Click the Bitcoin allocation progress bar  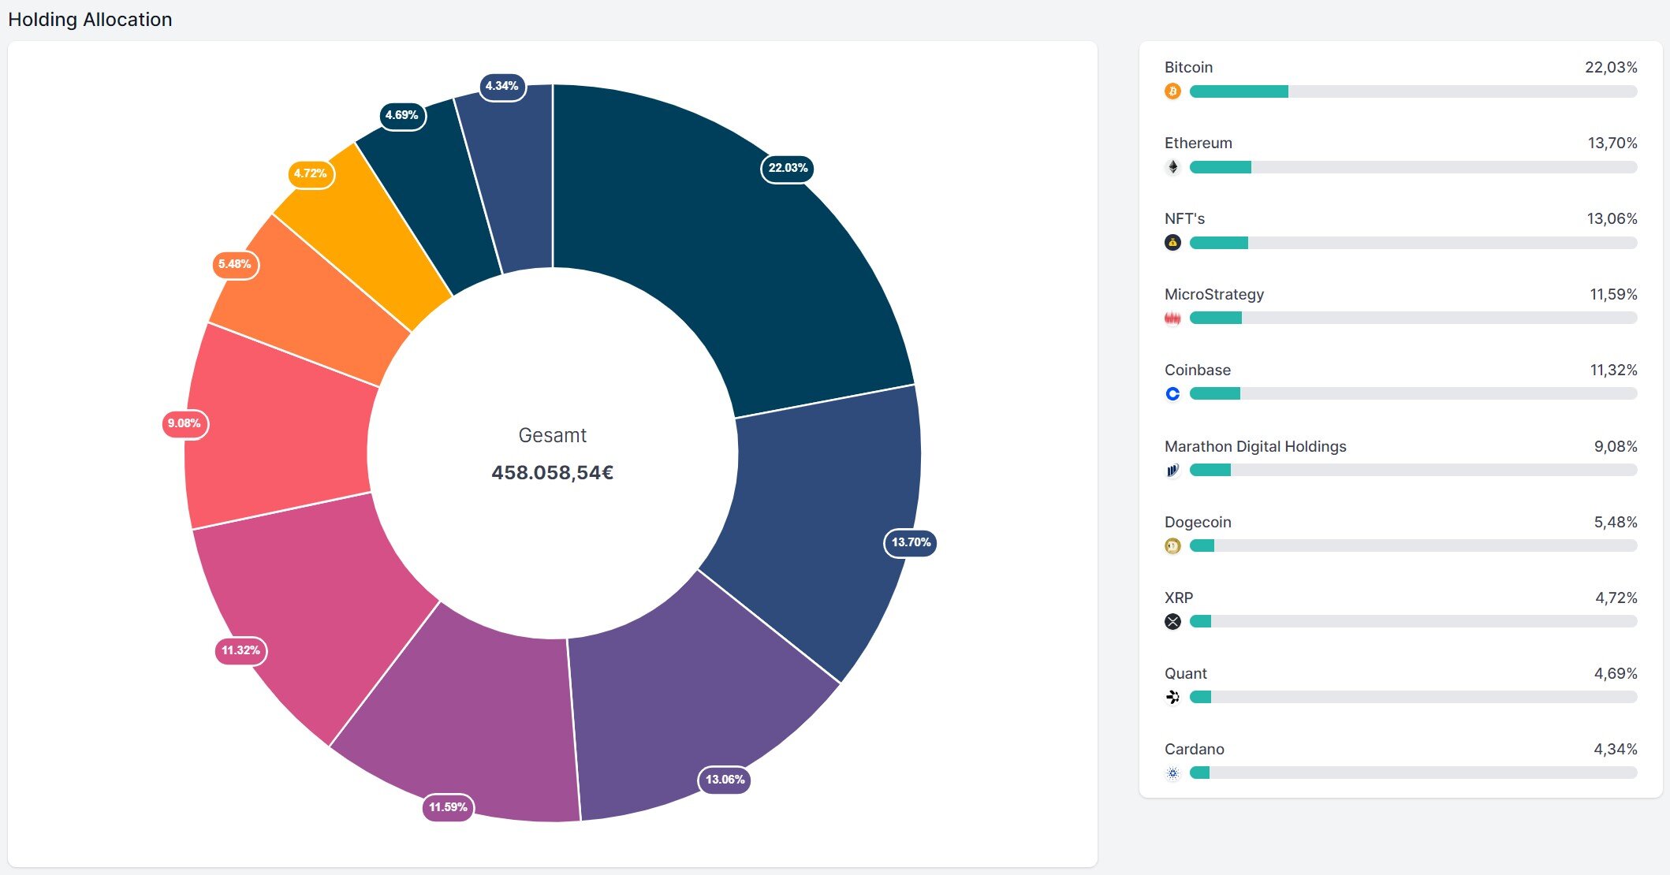tap(1412, 91)
